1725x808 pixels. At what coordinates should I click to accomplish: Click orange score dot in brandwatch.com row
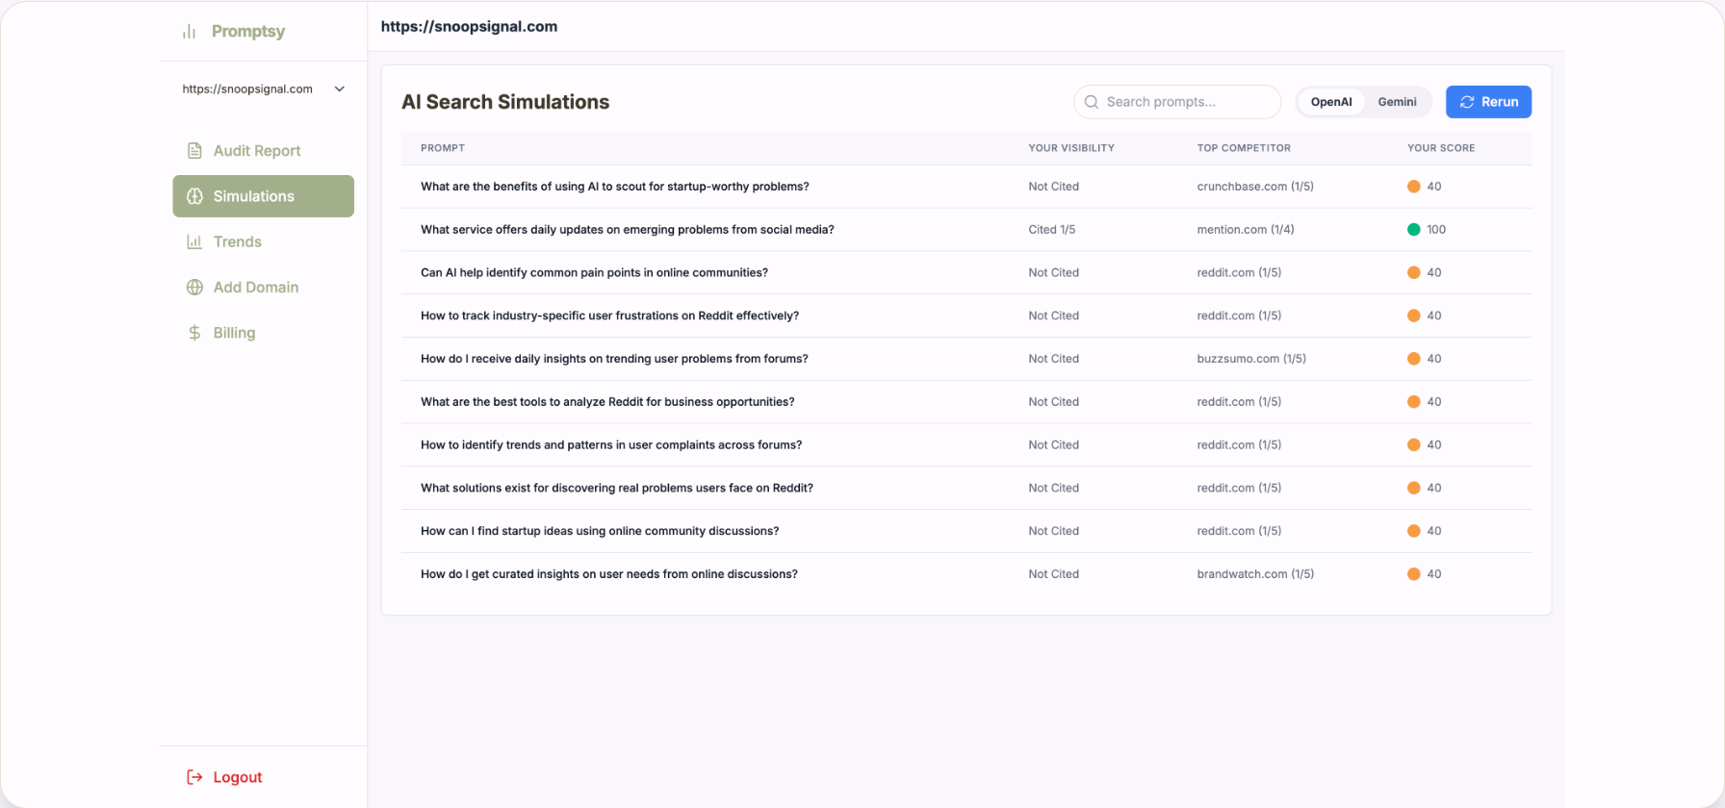[1414, 574]
